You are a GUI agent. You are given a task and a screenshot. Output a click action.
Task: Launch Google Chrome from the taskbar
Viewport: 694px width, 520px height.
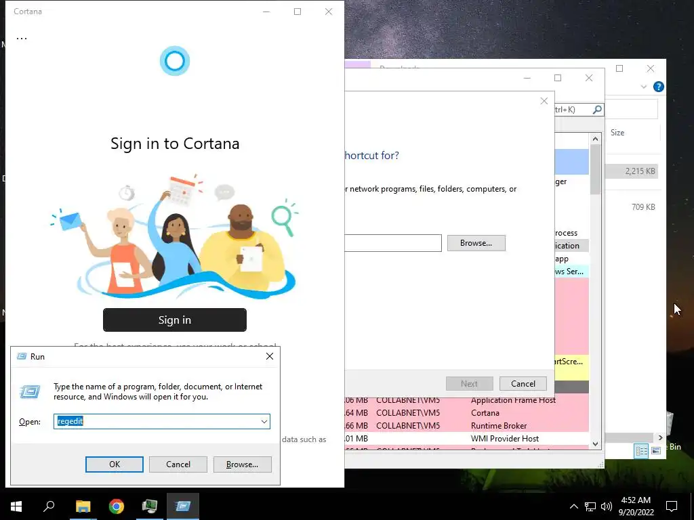[x=117, y=506]
